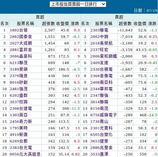Open stock link 3653健策
Screen dimensions: 158x157
(99, 141)
